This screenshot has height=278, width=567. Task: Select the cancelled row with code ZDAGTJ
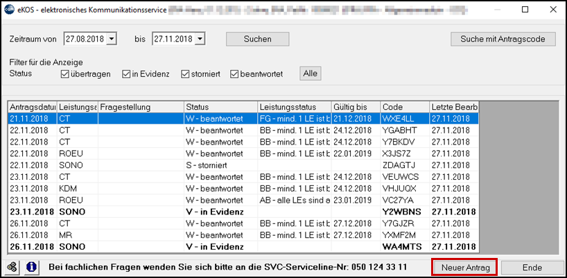tap(243, 165)
